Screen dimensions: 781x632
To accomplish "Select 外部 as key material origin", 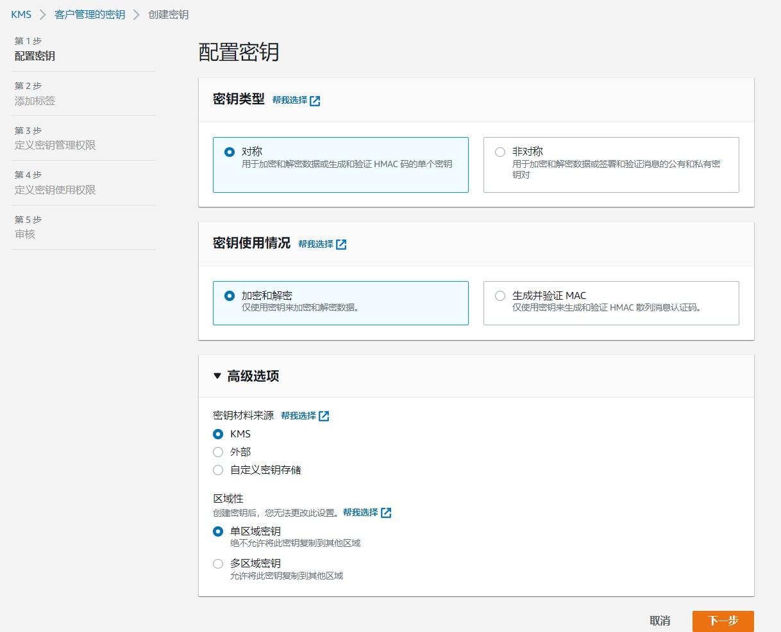I will 218,452.
